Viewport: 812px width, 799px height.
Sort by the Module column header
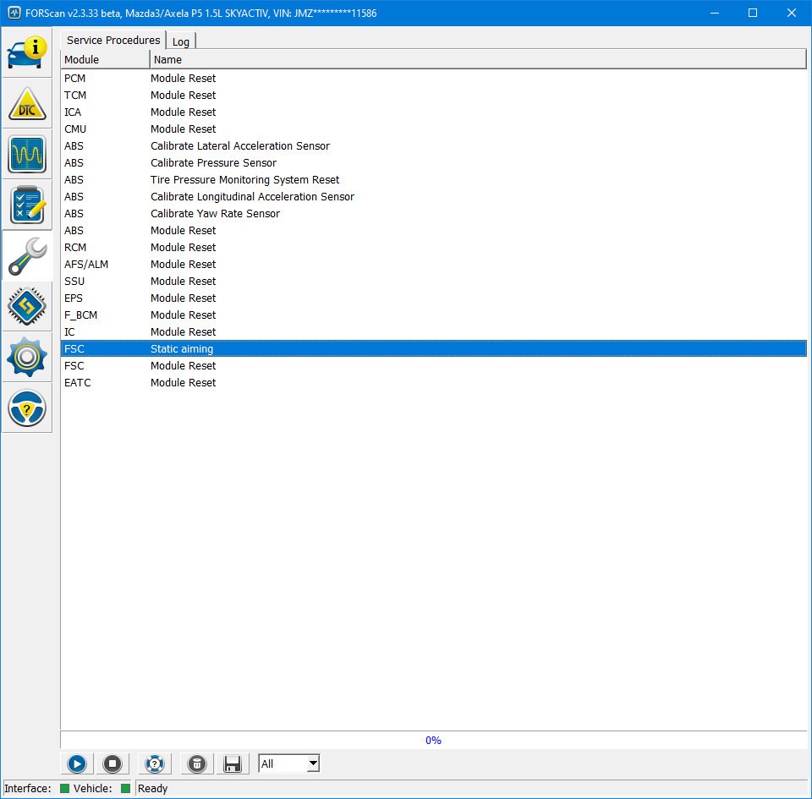[105, 59]
